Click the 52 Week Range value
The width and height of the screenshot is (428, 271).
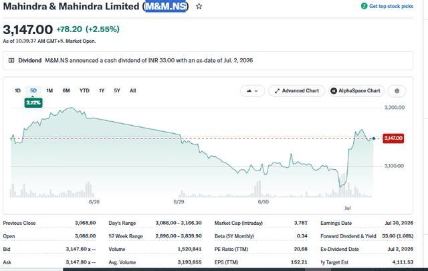tap(179, 236)
